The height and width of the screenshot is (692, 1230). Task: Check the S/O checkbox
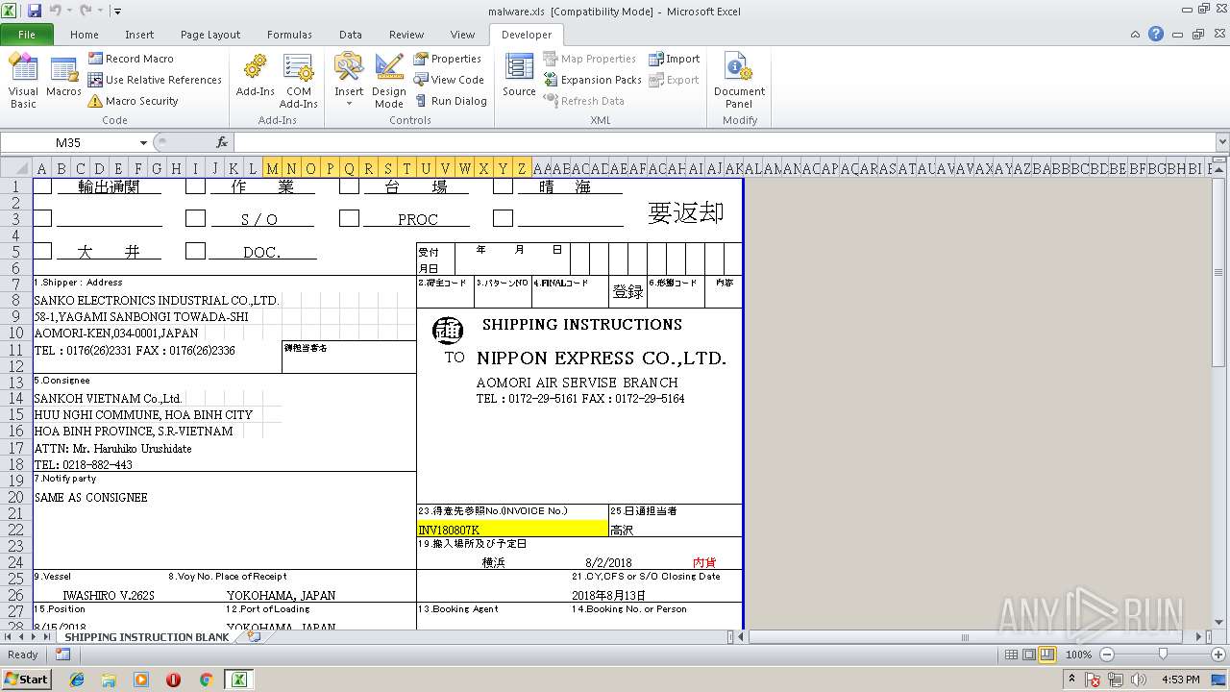pos(195,219)
